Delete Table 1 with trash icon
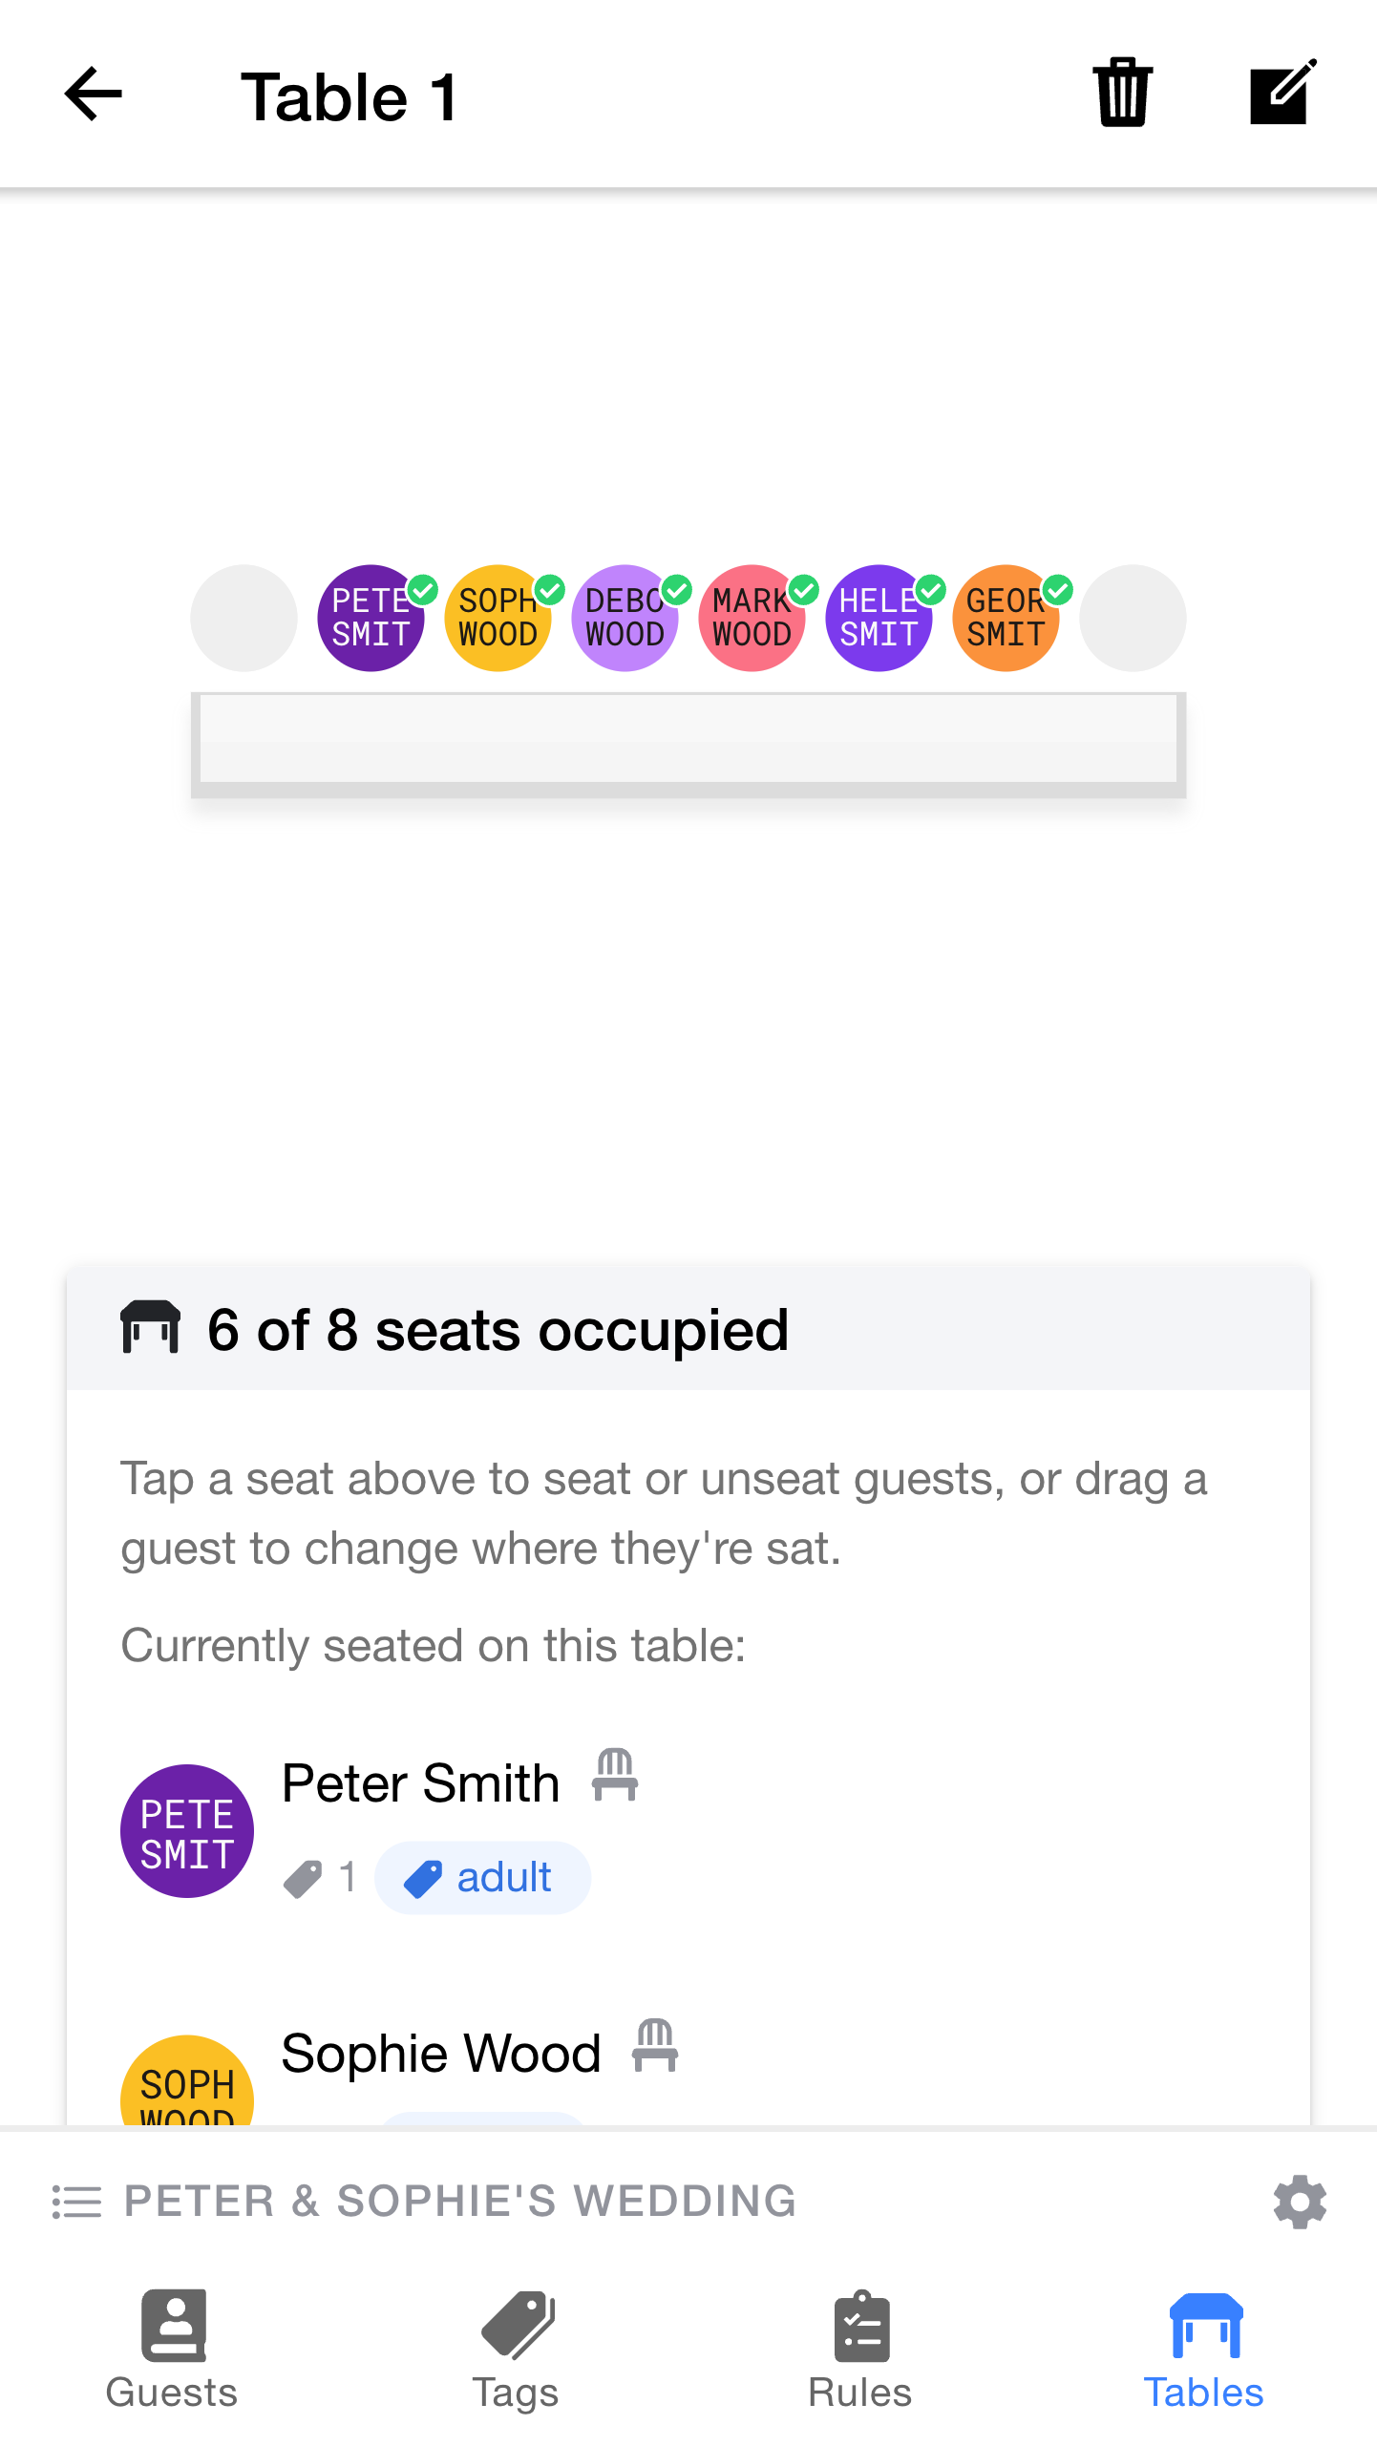The width and height of the screenshot is (1377, 2446). tap(1122, 93)
